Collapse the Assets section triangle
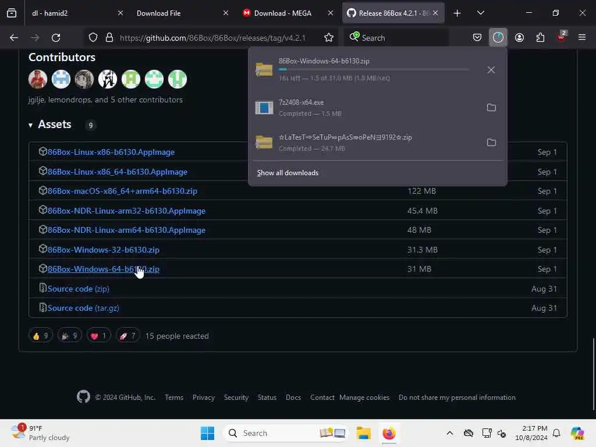The height and width of the screenshot is (447, 596). [x=30, y=125]
